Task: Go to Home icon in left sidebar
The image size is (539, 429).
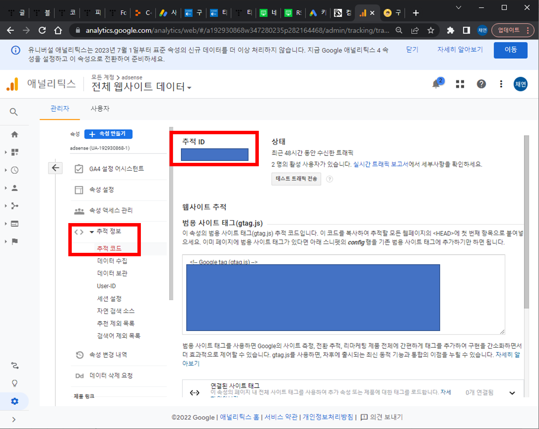Action: [15, 134]
